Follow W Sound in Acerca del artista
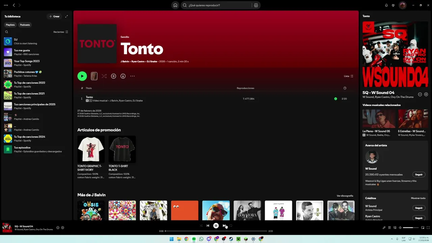 (419, 174)
